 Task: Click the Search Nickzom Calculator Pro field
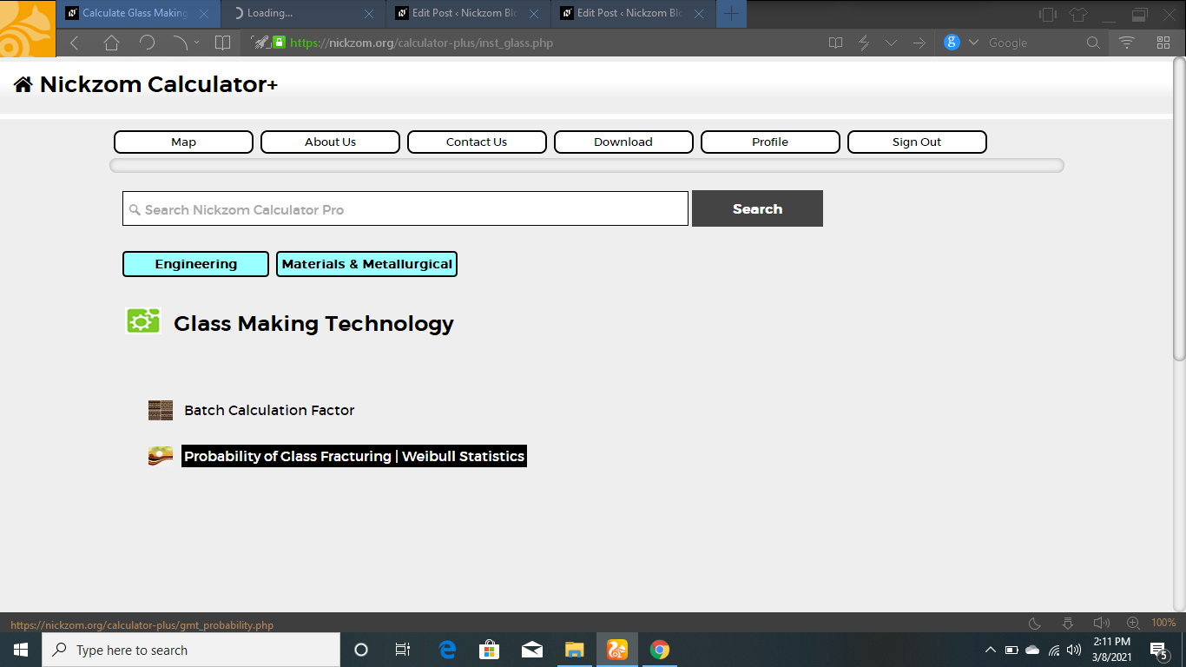click(405, 209)
